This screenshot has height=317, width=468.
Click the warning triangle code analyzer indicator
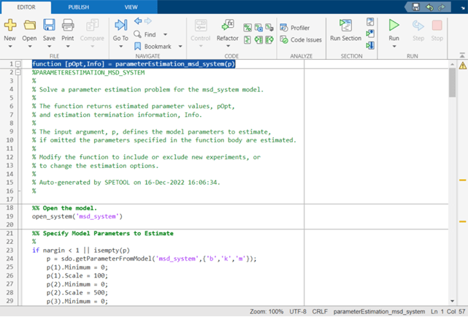pos(462,65)
